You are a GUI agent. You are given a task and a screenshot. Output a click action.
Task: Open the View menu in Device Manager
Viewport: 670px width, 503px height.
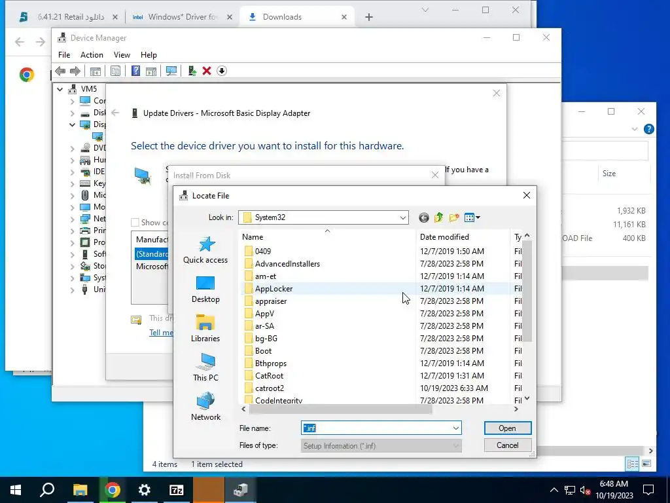coord(122,55)
